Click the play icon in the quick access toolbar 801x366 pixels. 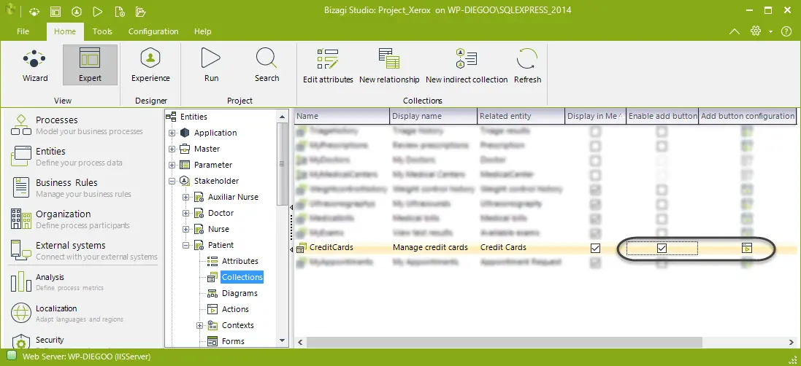[x=98, y=11]
